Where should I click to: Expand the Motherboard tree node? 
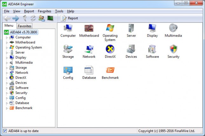pos(7,42)
